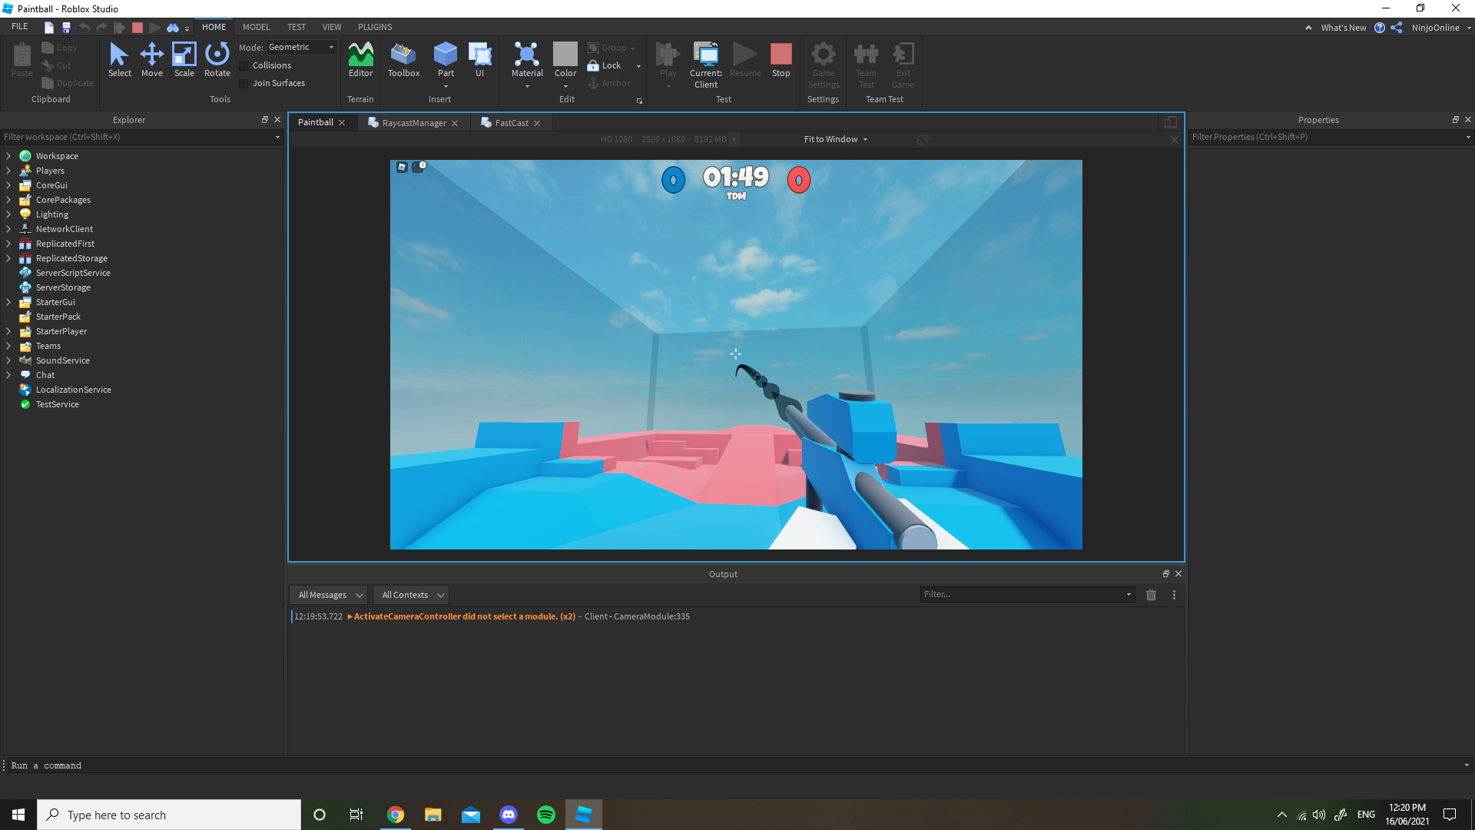Viewport: 1475px width, 830px height.
Task: Click the blue team score circle
Action: (x=673, y=180)
